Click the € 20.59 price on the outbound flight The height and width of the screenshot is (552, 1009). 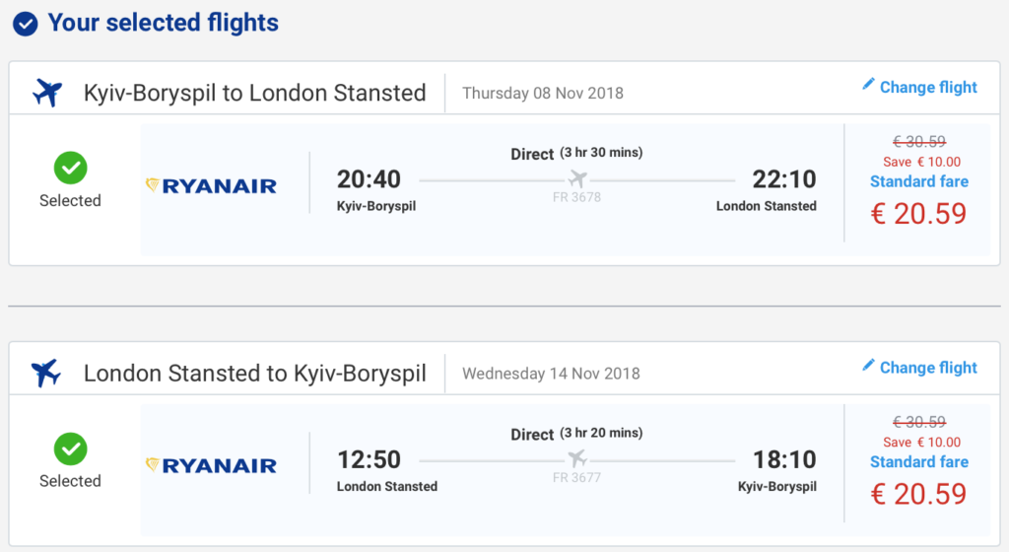click(x=918, y=214)
